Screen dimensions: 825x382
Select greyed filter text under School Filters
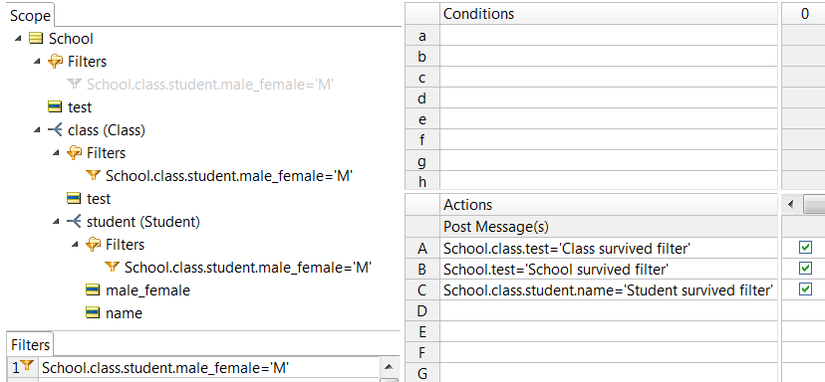[x=210, y=85]
